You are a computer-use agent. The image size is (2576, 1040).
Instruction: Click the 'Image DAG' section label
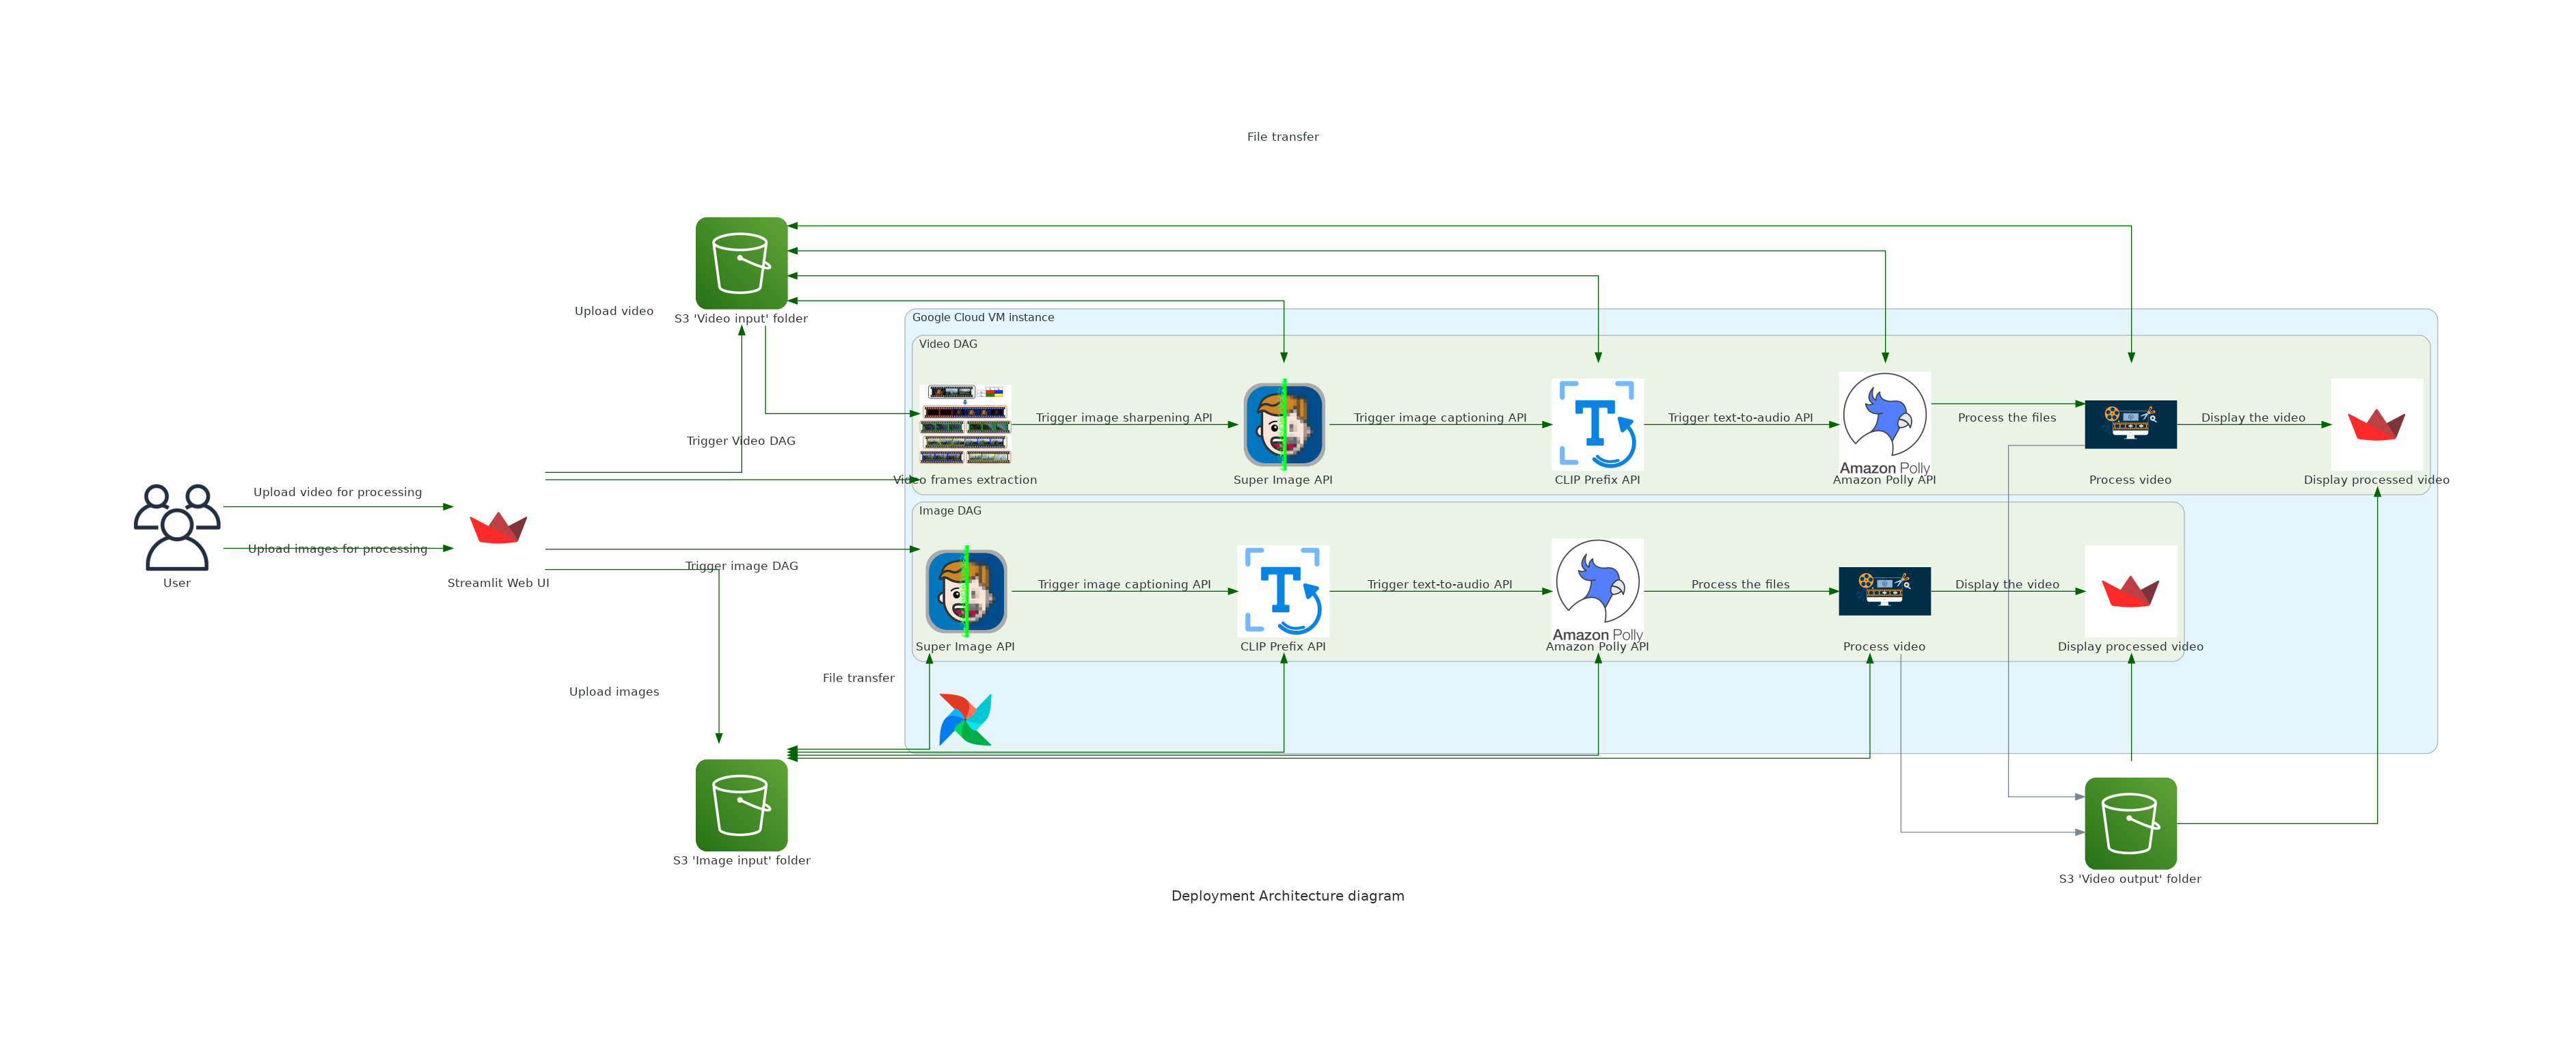(950, 510)
